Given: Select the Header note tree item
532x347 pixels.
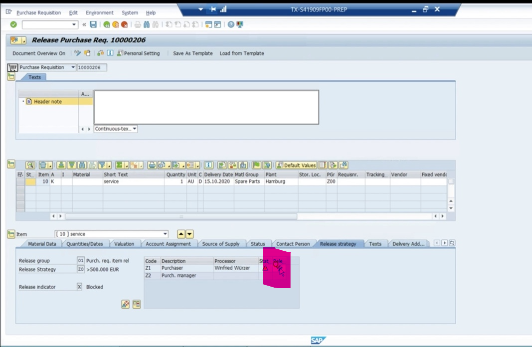Looking at the screenshot, I should (48, 101).
